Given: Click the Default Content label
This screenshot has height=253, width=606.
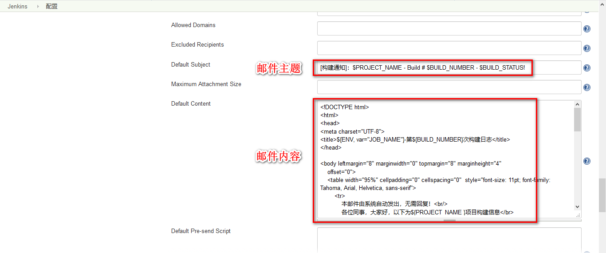Looking at the screenshot, I should point(191,104).
